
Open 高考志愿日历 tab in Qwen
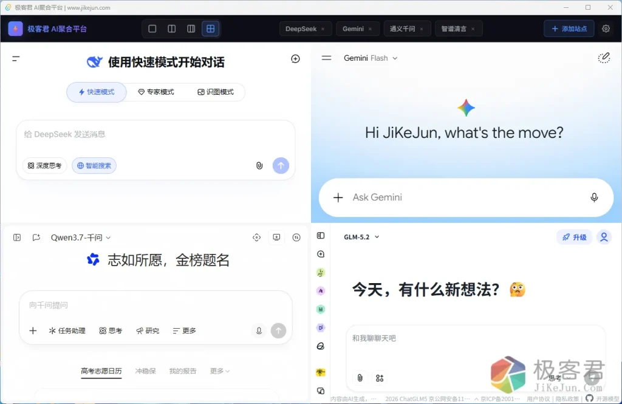(x=101, y=371)
